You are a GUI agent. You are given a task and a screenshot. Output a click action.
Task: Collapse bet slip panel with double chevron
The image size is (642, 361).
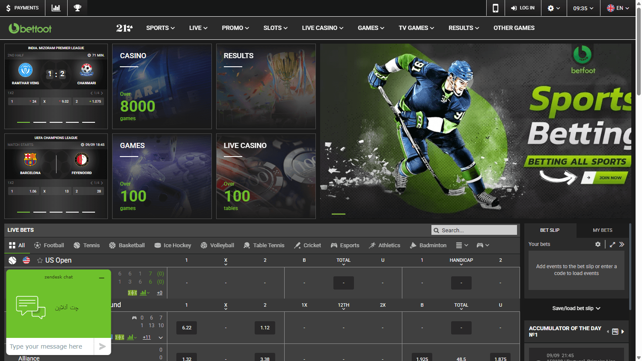click(x=622, y=244)
